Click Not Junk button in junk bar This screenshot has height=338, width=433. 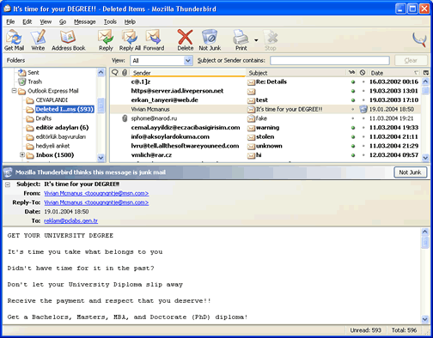(410, 172)
